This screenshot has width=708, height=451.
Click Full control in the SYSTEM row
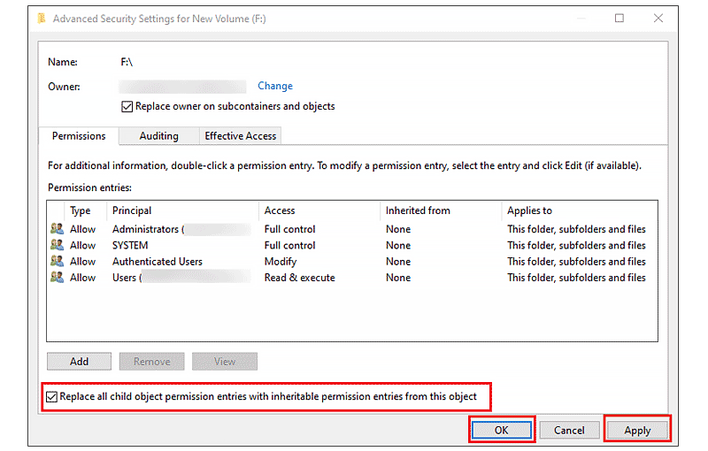click(290, 245)
